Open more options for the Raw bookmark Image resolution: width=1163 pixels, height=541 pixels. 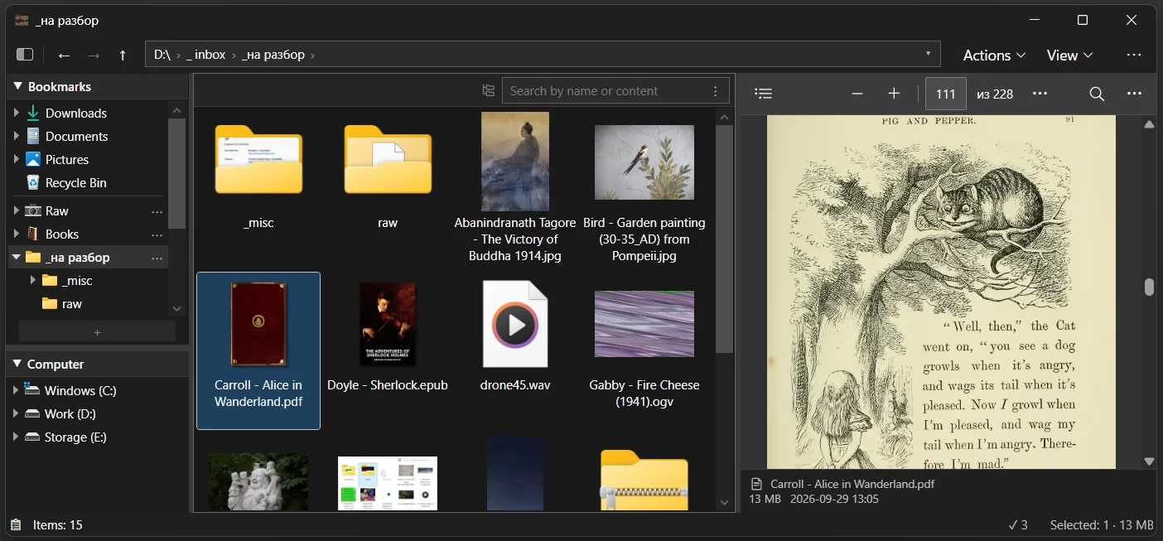point(157,211)
